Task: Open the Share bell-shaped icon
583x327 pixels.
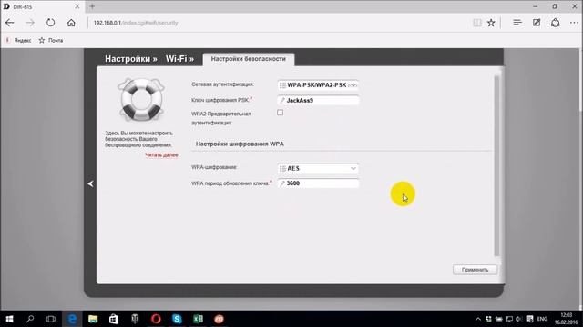Action: (556, 23)
